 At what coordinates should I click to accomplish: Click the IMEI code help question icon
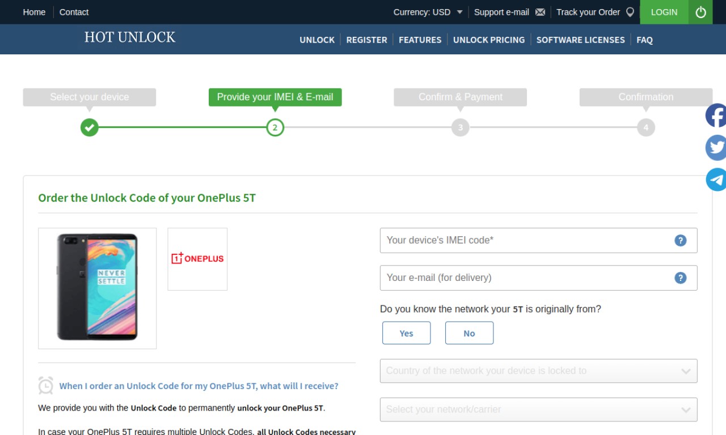point(681,240)
